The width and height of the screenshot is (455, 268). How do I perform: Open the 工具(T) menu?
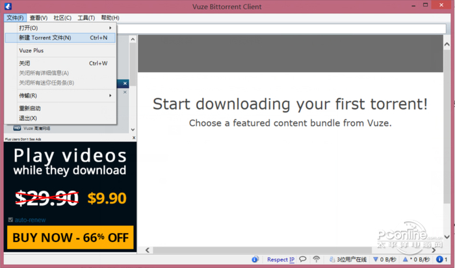point(86,18)
